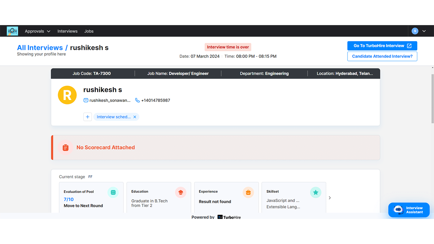The width and height of the screenshot is (434, 244).
Task: Add a tag with the plus button
Action: (87, 117)
